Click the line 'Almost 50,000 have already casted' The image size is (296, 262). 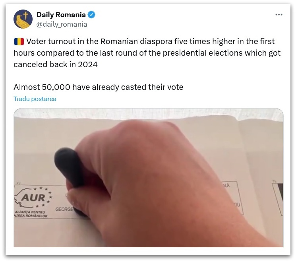(99, 87)
